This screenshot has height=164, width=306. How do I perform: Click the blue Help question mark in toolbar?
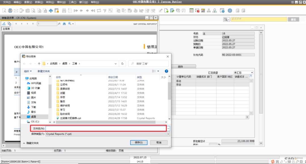pos(230,11)
